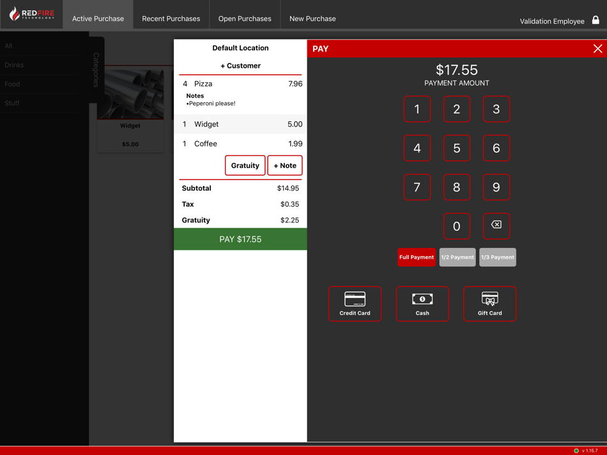Viewport: 607px width, 455px height.
Task: Select the Drinks category
Action: tap(41, 65)
